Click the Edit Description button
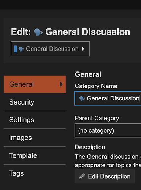 click(x=105, y=176)
